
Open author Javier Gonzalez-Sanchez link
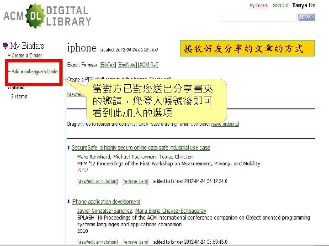(105, 211)
